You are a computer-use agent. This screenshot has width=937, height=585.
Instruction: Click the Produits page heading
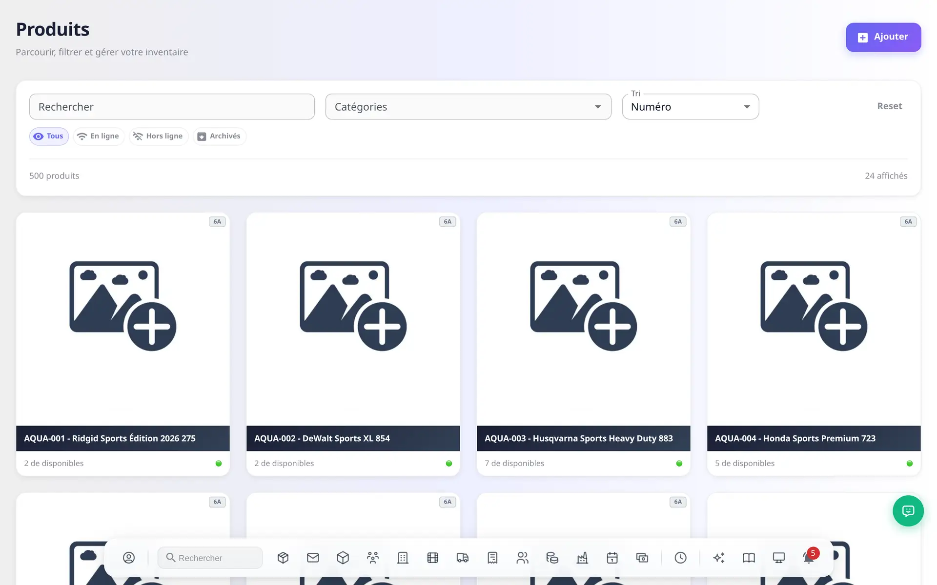click(53, 30)
